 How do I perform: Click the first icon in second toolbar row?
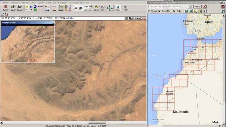[2, 14]
